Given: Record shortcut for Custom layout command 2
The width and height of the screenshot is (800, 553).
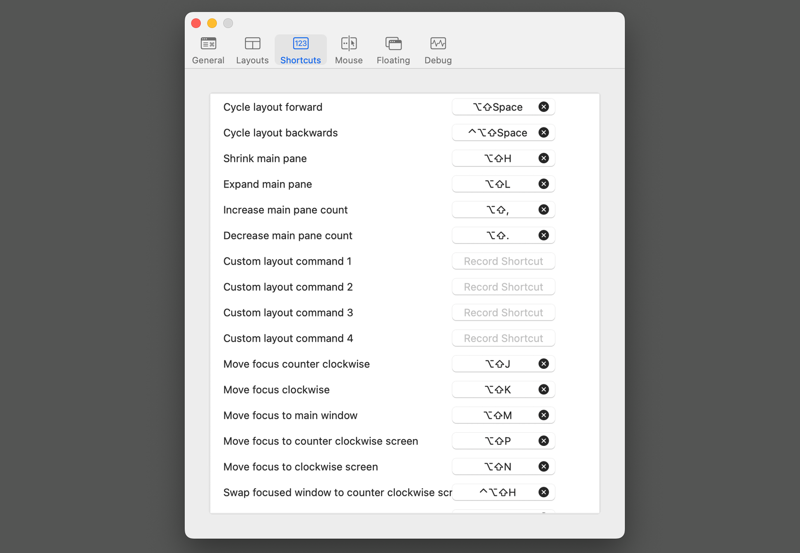Looking at the screenshot, I should coord(503,287).
